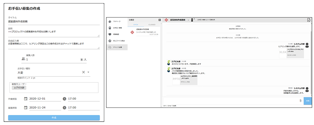Open the document edit icon at top right
This screenshot has height=125, width=314.
coord(309,20)
